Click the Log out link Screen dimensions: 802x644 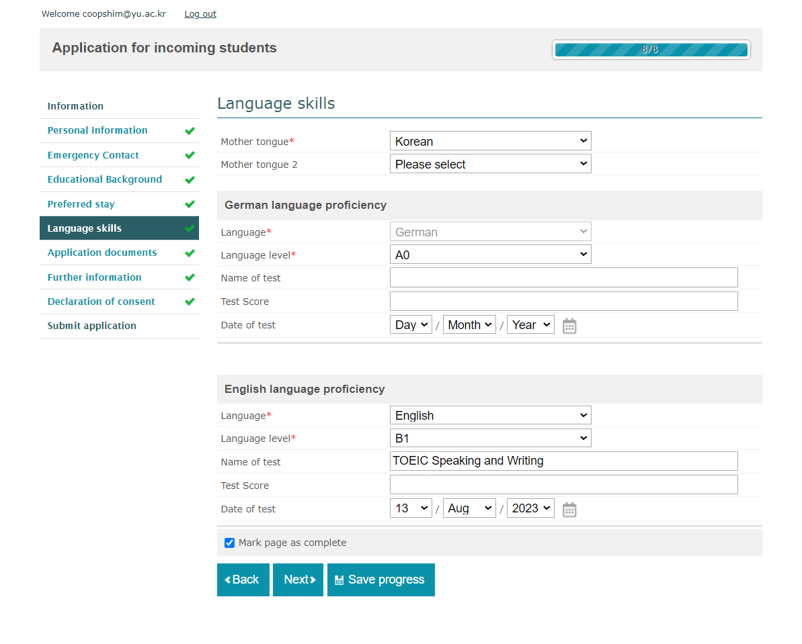pos(200,14)
